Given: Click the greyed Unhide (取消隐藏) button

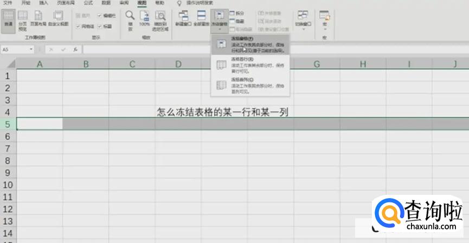Looking at the screenshot, I should (241, 29).
